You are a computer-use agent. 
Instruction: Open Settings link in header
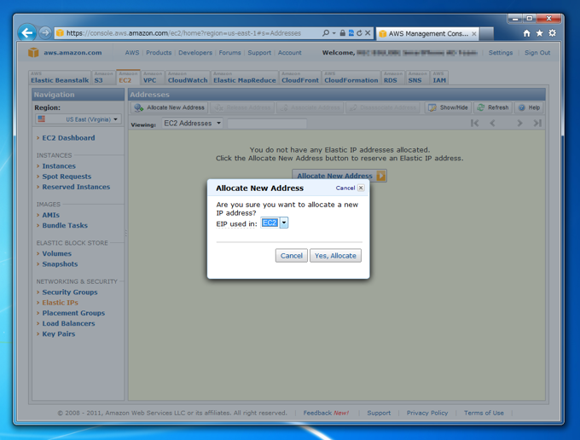pos(501,53)
